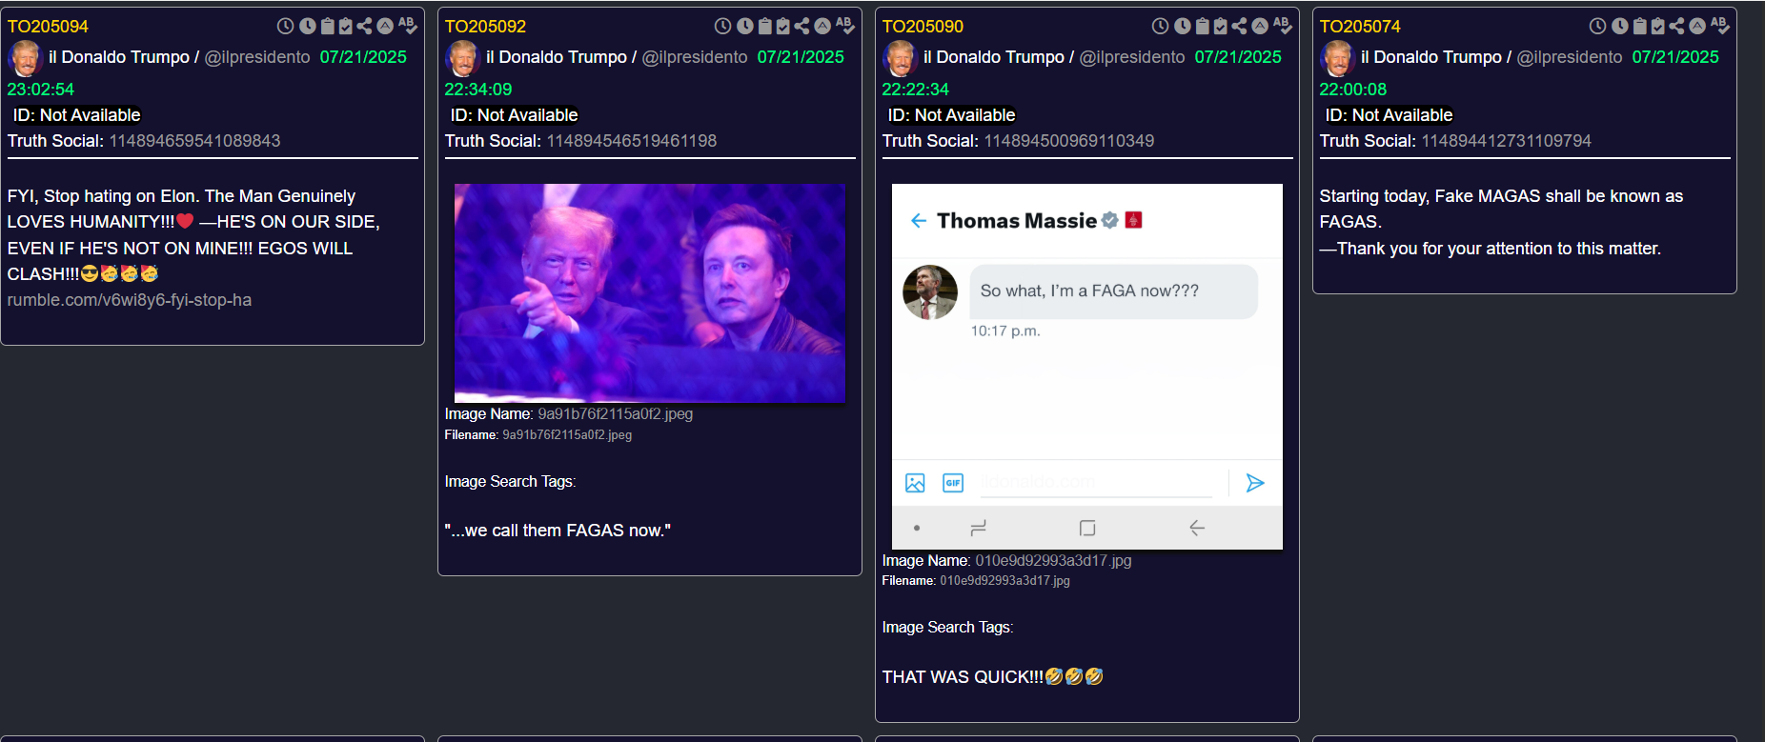Click timestamp 22:22:34
Viewport: 1765px width, 742px height.
915,90
